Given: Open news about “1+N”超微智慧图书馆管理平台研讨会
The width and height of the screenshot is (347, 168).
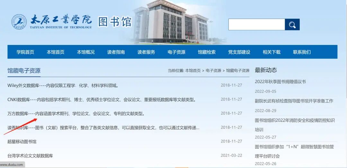Looking at the screenshot, I should click(x=294, y=151).
